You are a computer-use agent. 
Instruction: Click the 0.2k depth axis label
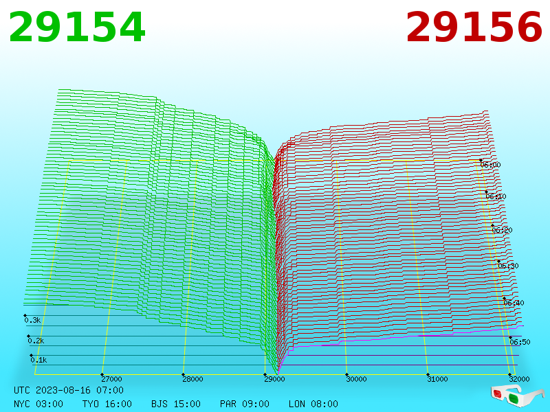[36, 341]
